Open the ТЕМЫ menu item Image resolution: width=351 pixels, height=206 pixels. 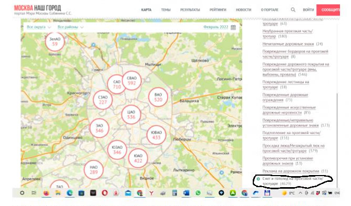(166, 10)
